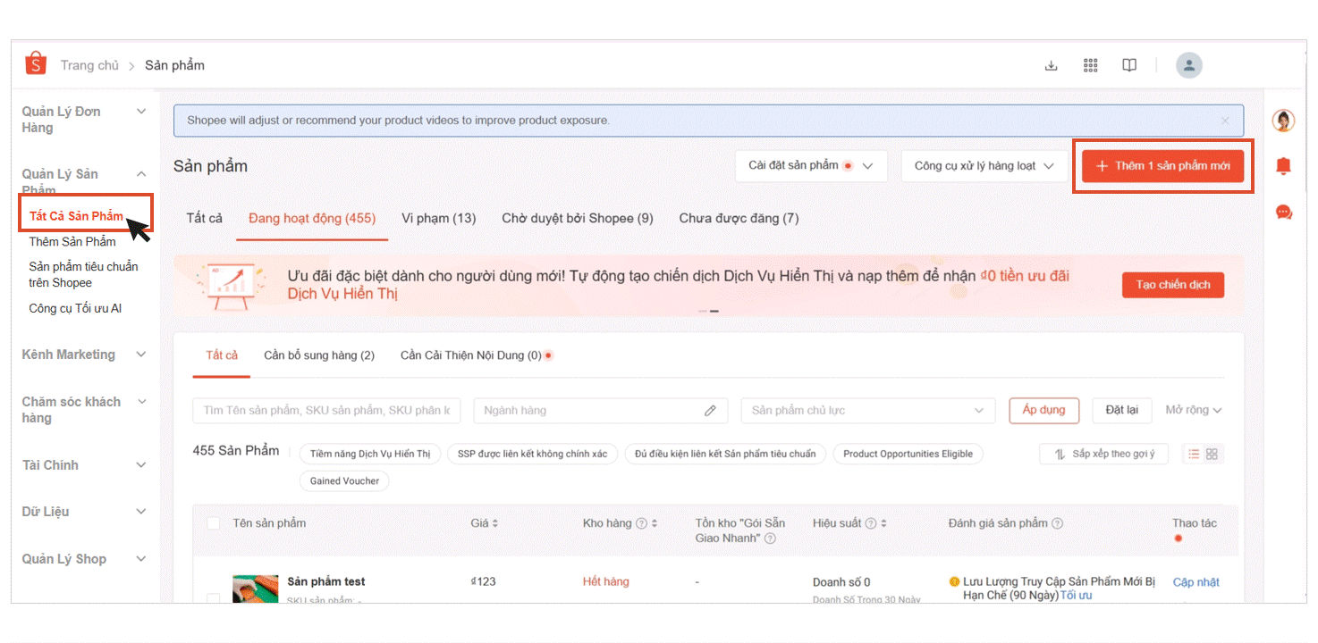Click Thêm 1 sản phẩm mới button
Viewport: 1318px width, 643px height.
pos(1162,166)
